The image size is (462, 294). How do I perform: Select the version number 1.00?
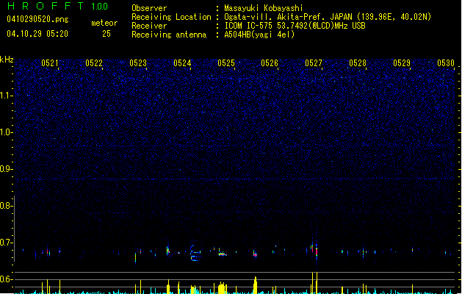pyautogui.click(x=100, y=7)
